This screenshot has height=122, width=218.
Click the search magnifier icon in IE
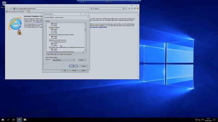pos(123,8)
